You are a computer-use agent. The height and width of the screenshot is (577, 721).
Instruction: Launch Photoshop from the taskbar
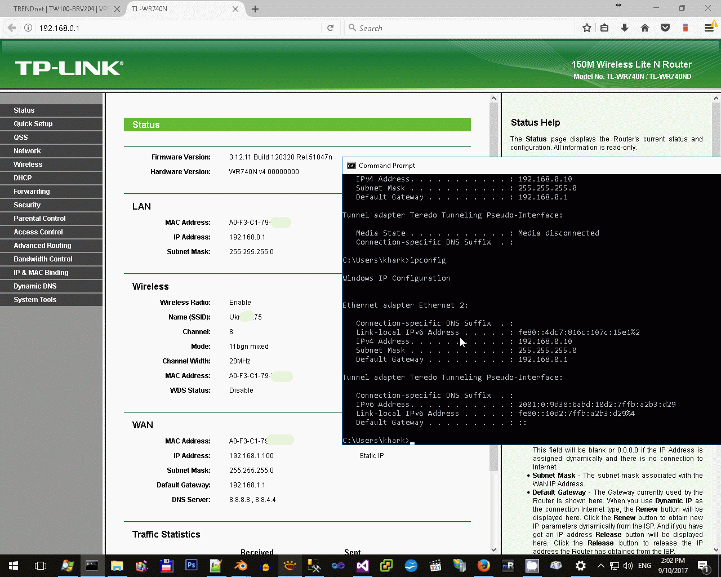tap(191, 566)
